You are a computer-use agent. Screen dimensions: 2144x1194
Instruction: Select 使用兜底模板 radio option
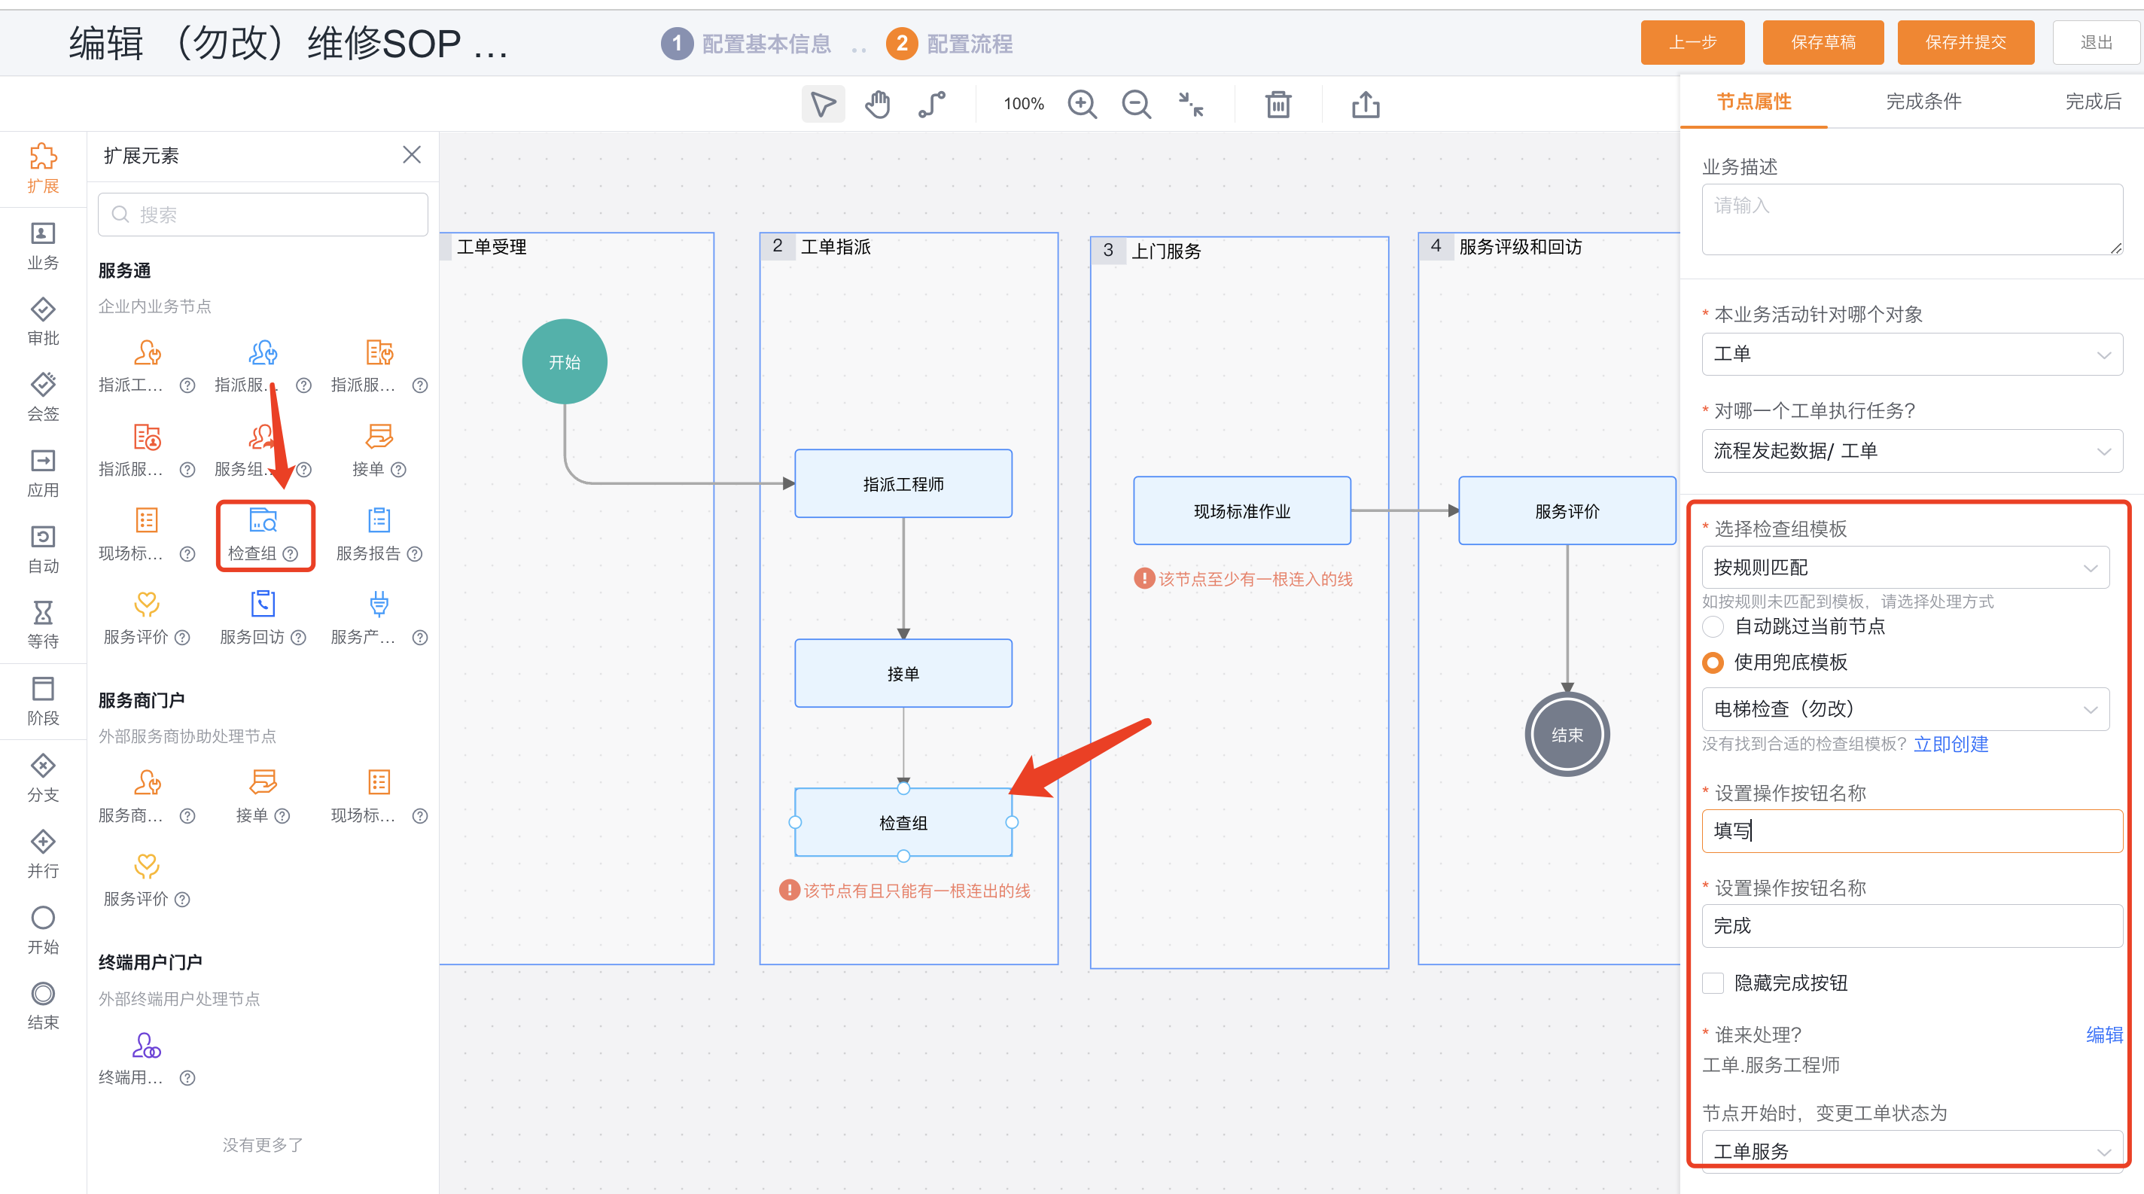[x=1713, y=662]
